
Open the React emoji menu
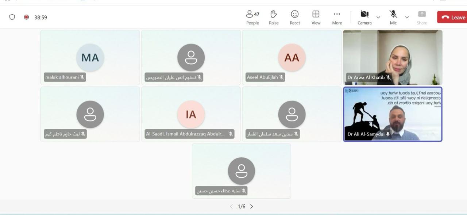pos(295,17)
